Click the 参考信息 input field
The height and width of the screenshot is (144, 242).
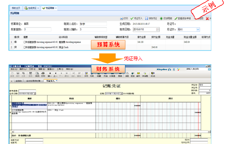pyautogui.click(x=27, y=91)
